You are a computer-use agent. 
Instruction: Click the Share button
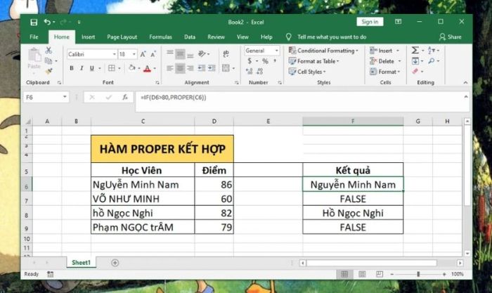pos(451,37)
